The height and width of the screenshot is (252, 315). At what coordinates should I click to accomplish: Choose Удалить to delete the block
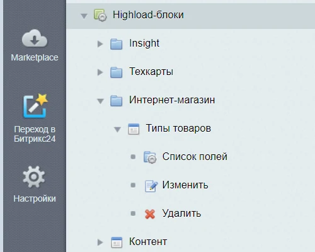pyautogui.click(x=181, y=214)
